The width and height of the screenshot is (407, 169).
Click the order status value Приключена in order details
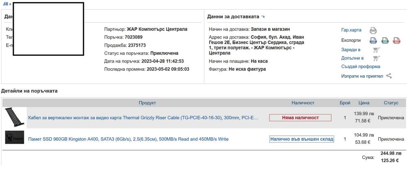pyautogui.click(x=164, y=53)
